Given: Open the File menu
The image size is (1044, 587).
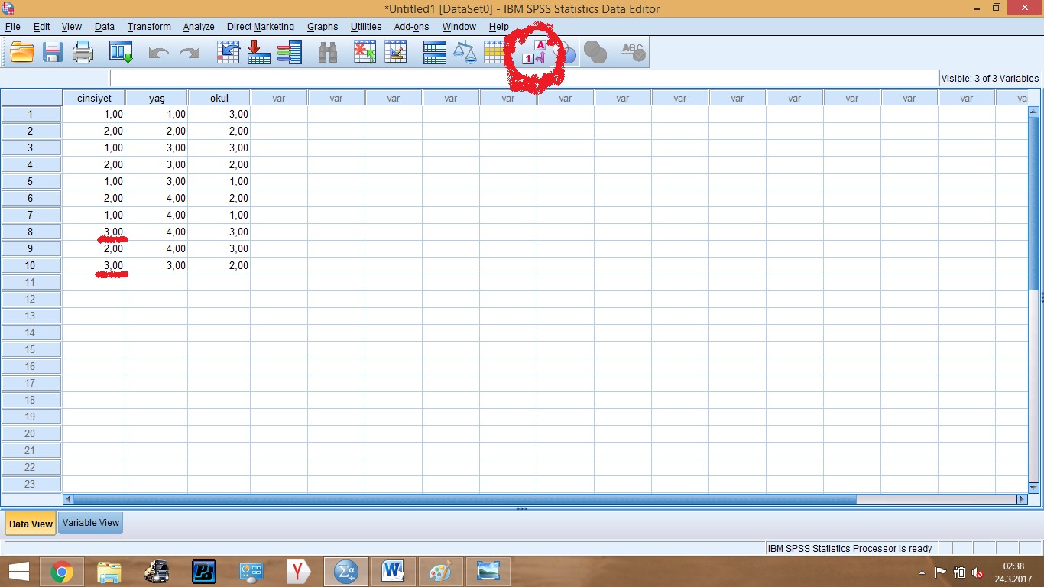Looking at the screenshot, I should pos(12,27).
